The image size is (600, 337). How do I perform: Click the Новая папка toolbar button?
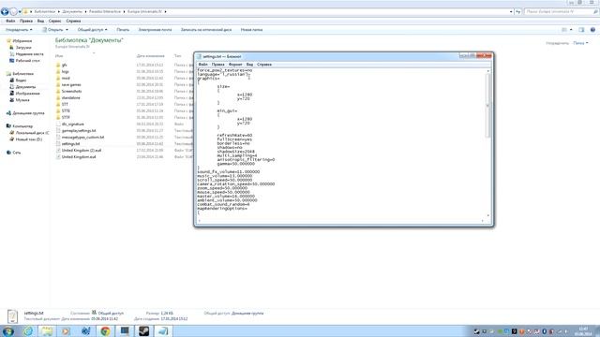[x=251, y=29]
